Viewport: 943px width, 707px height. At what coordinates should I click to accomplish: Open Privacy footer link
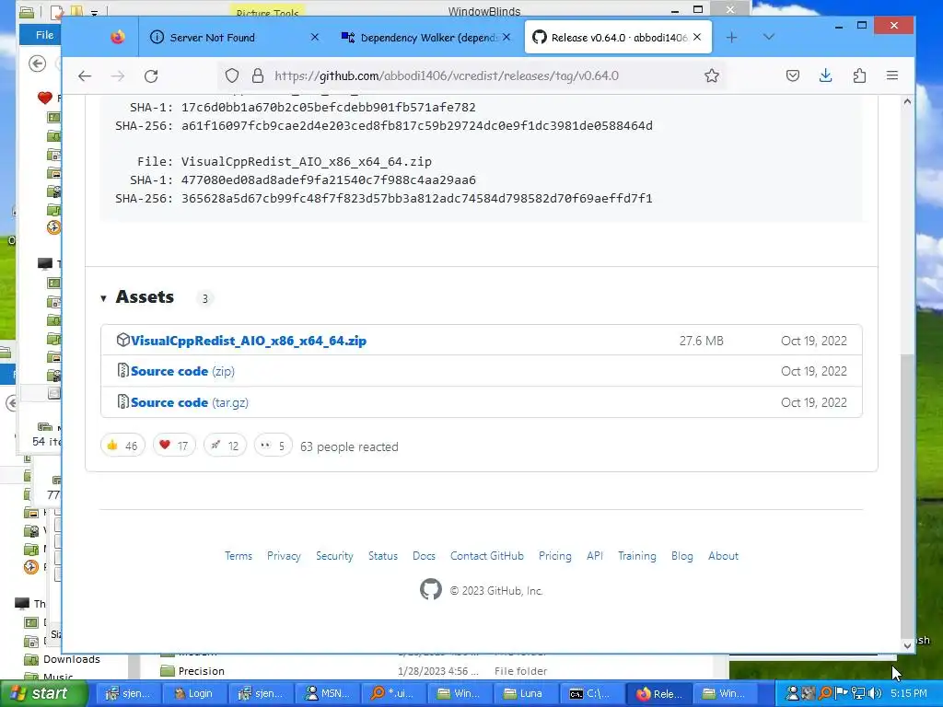tap(284, 556)
